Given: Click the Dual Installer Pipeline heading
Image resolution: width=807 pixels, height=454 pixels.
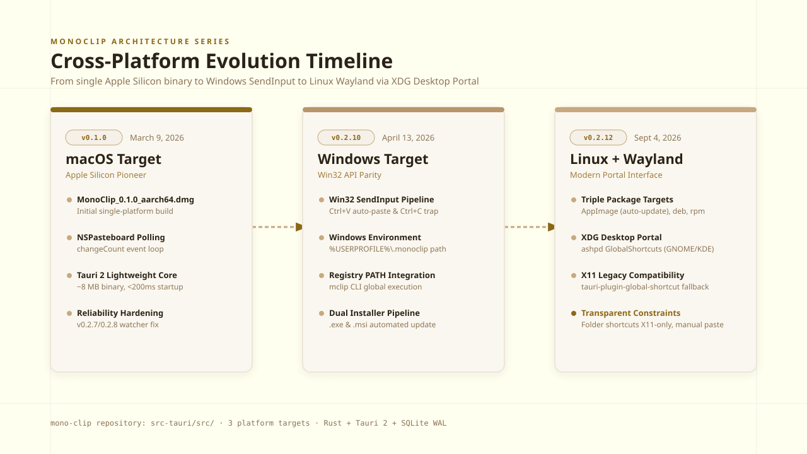Looking at the screenshot, I should click(x=374, y=313).
